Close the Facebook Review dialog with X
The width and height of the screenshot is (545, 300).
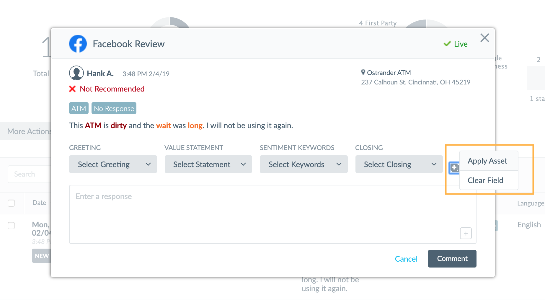click(485, 38)
